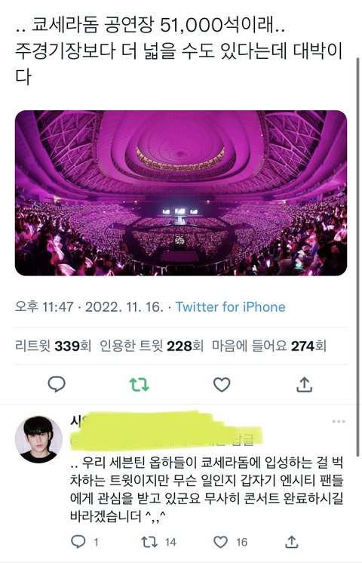The height and width of the screenshot is (563, 362).
Task: Undo the green retweet on the main tweet
Action: (140, 384)
